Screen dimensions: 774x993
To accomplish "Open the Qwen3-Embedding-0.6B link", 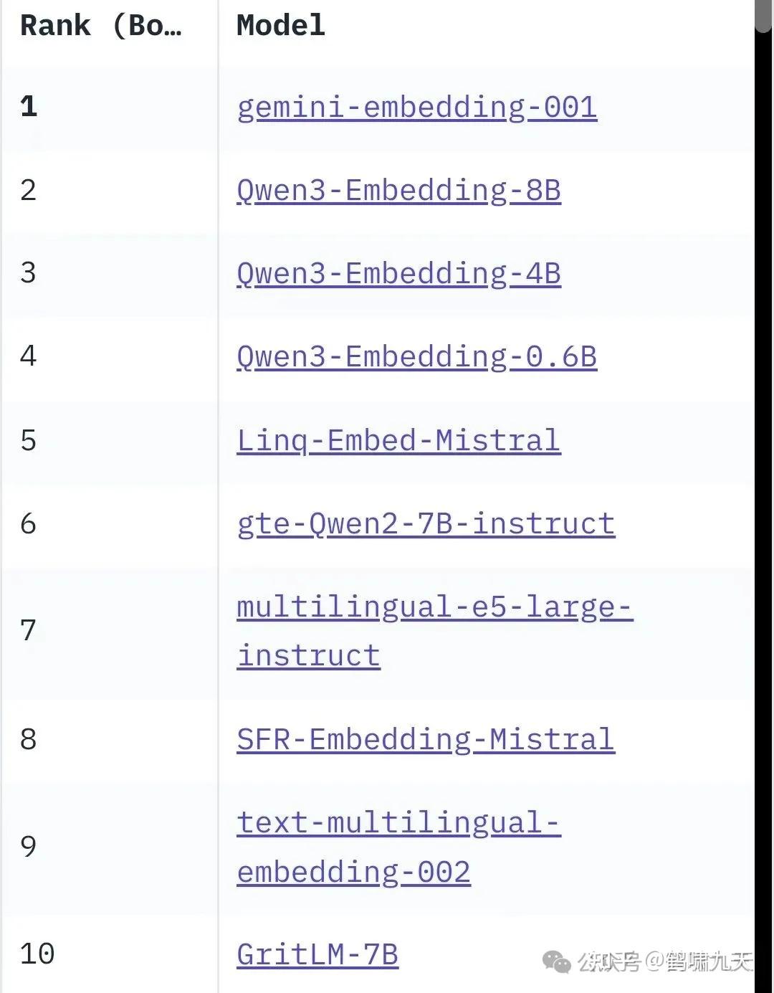I will [416, 357].
